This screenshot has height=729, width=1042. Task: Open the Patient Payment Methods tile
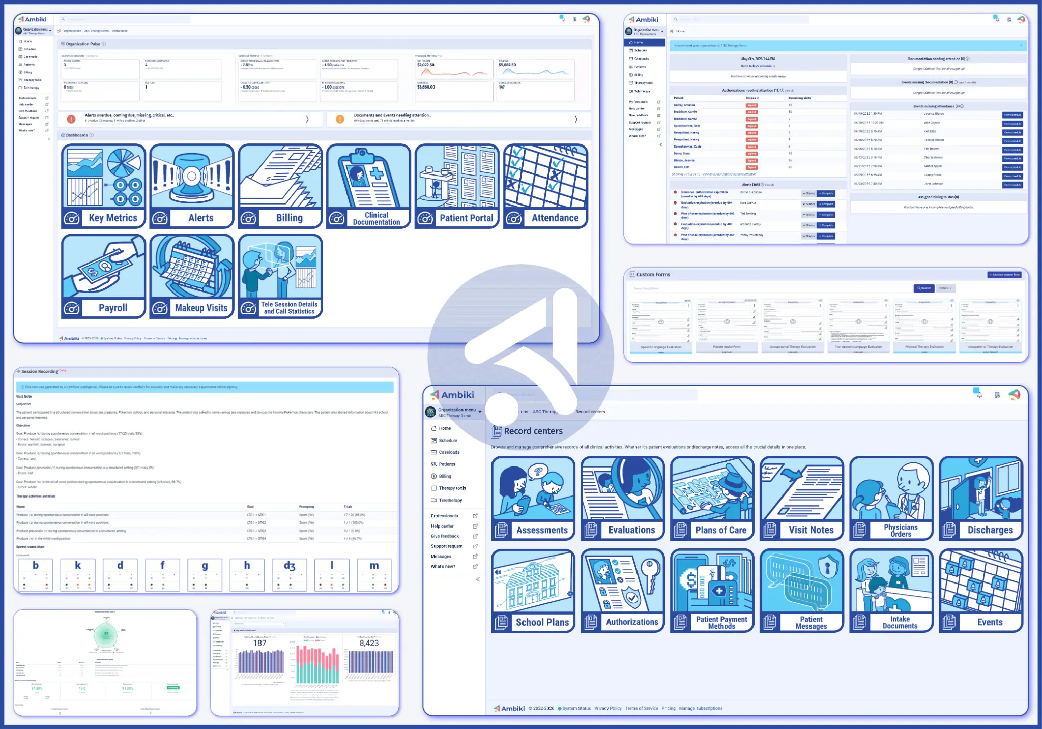coord(712,591)
